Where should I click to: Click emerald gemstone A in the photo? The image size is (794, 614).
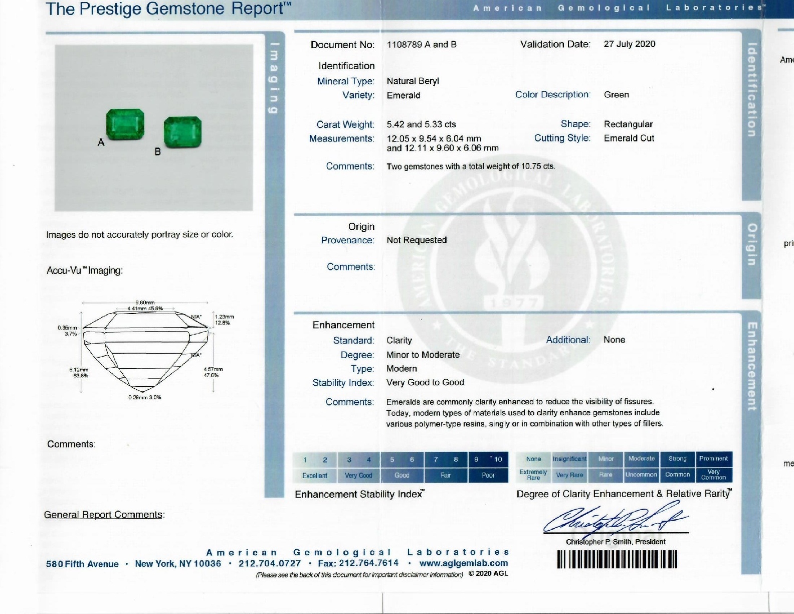coord(125,124)
